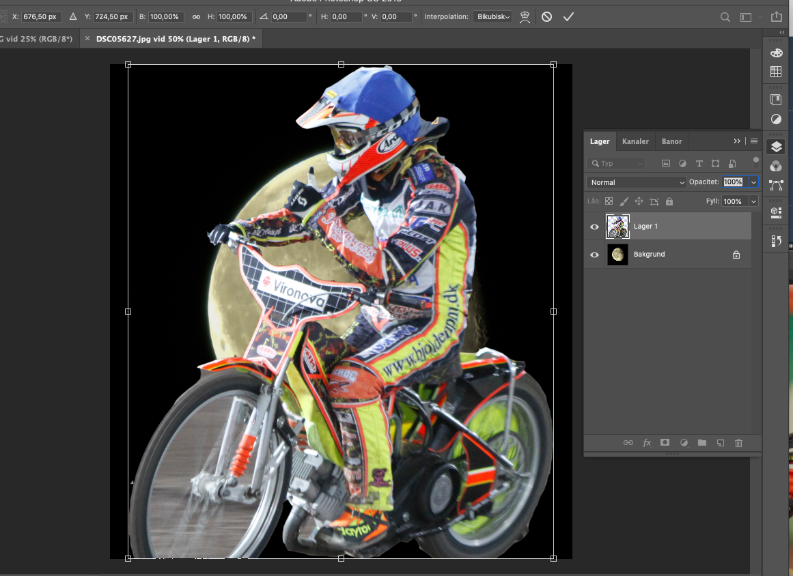Click the X position field

coord(42,16)
